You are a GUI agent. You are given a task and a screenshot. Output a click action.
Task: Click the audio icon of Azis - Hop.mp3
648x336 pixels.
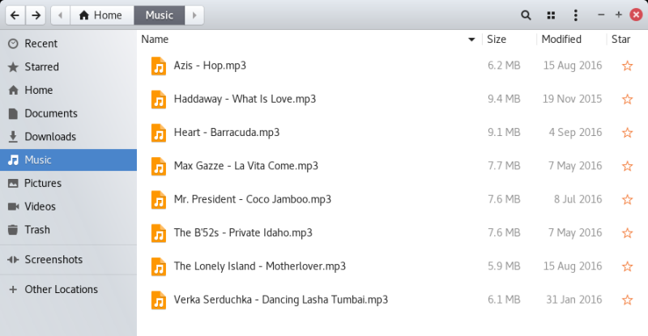159,66
